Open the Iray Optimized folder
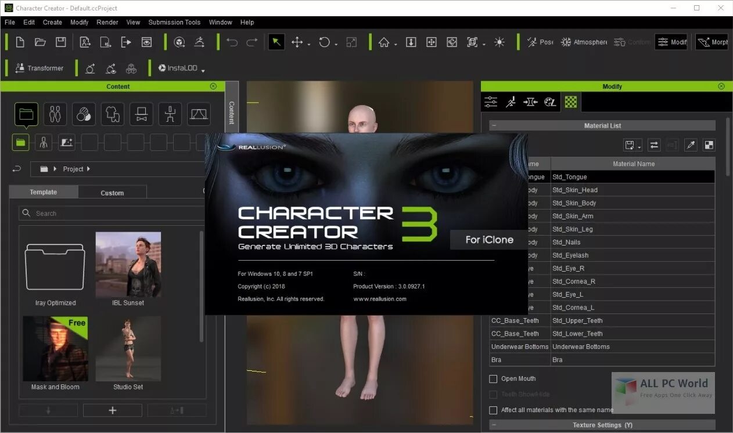This screenshot has height=433, width=733. click(x=55, y=270)
